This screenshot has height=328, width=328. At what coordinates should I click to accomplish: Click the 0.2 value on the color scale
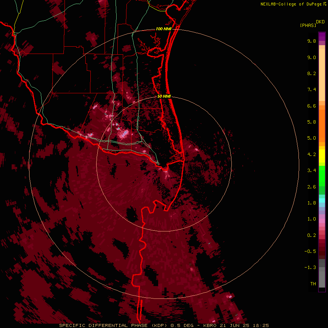tap(312, 235)
